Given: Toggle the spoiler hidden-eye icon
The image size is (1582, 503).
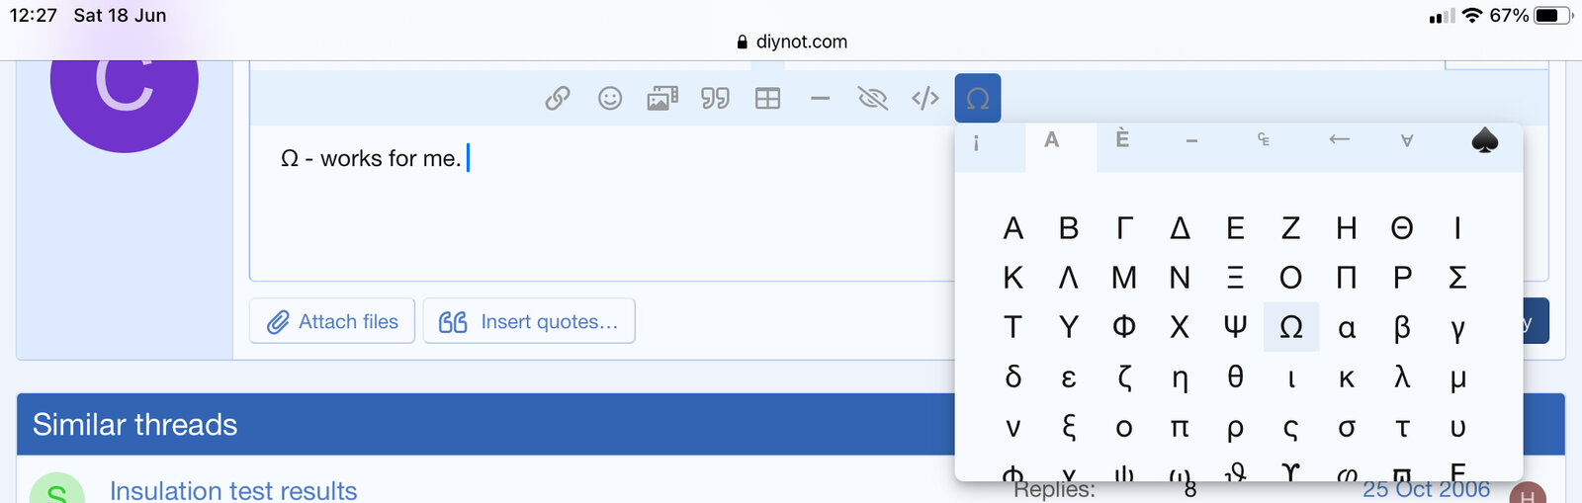Looking at the screenshot, I should [x=872, y=98].
